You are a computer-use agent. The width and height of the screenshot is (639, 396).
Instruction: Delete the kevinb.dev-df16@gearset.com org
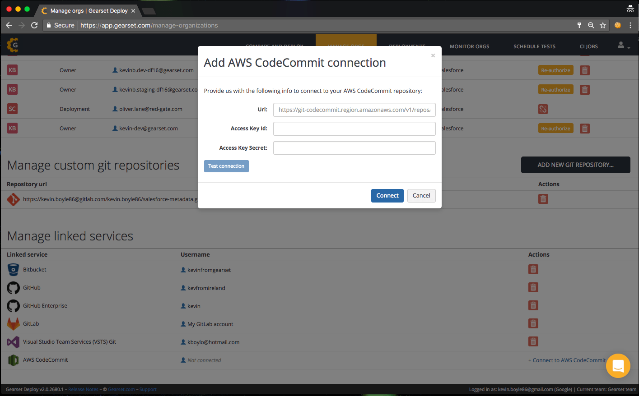(585, 70)
